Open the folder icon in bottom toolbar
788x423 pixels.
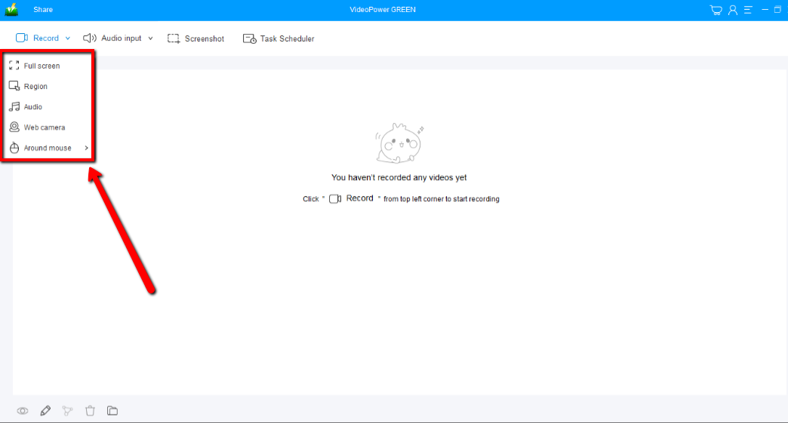(x=112, y=411)
